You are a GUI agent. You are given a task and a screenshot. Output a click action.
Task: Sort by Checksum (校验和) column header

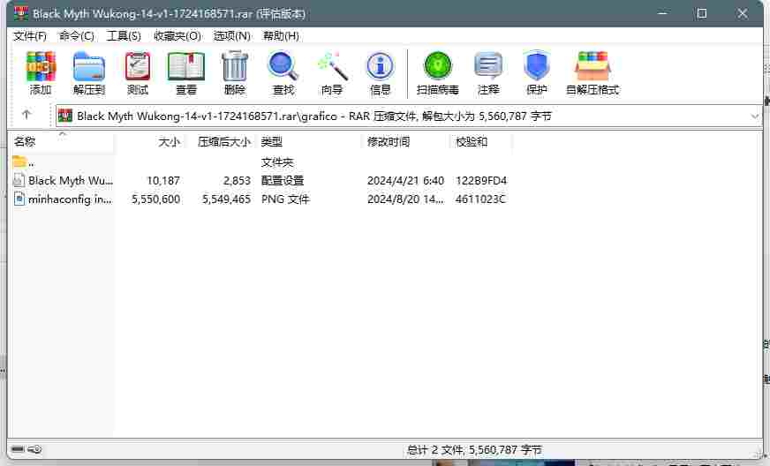coord(480,142)
